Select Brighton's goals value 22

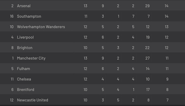coord(147,48)
